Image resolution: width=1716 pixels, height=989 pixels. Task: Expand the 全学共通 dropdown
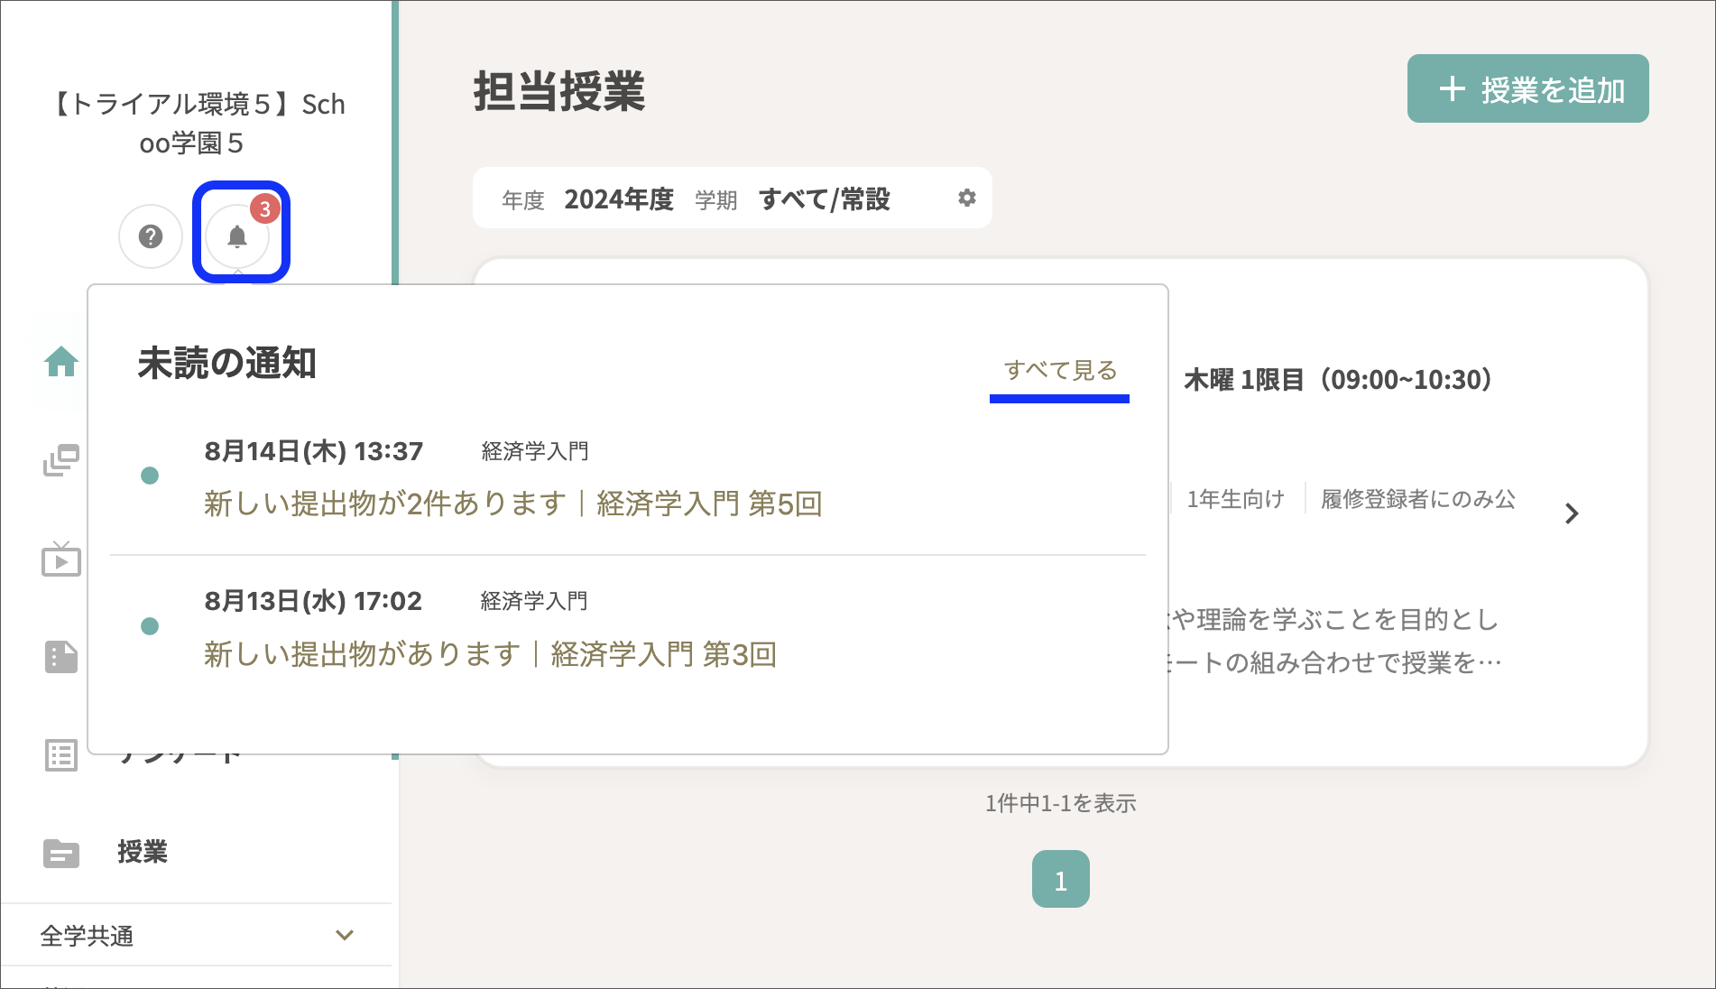(x=344, y=936)
